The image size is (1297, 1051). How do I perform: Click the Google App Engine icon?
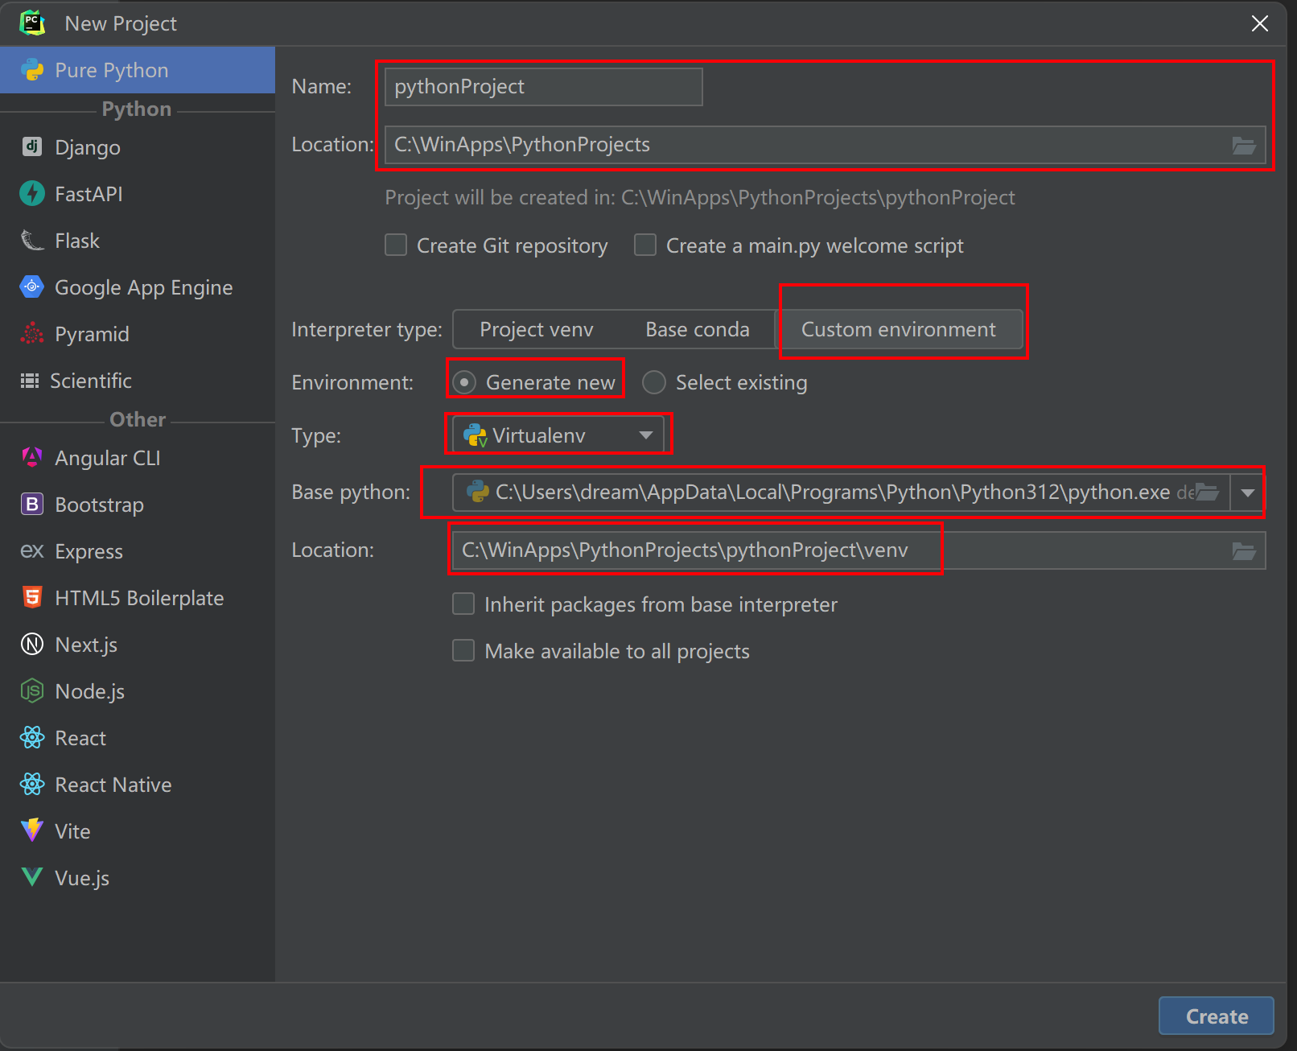click(32, 286)
